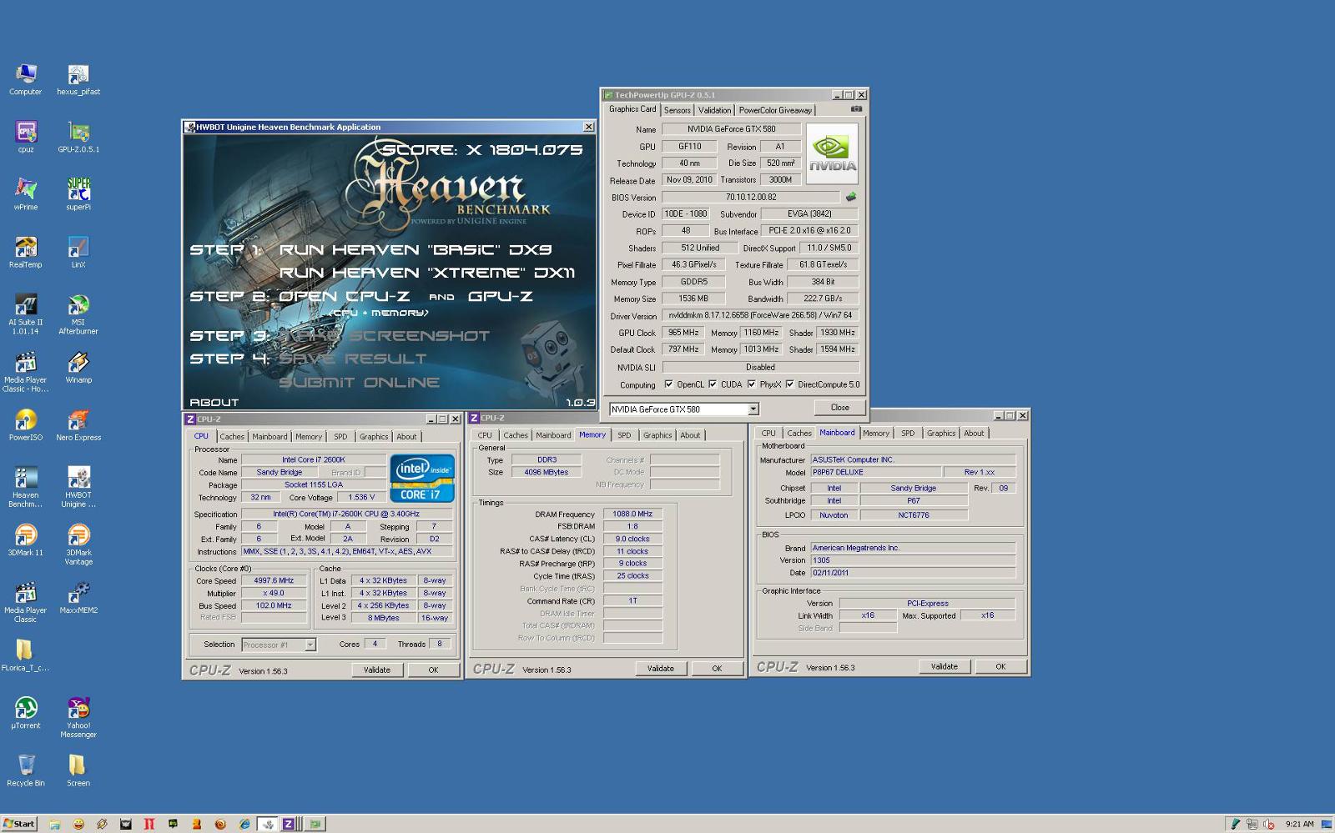Image resolution: width=1335 pixels, height=833 pixels.
Task: Toggle the PhysX checkbox in GPU-Z
Action: click(752, 384)
